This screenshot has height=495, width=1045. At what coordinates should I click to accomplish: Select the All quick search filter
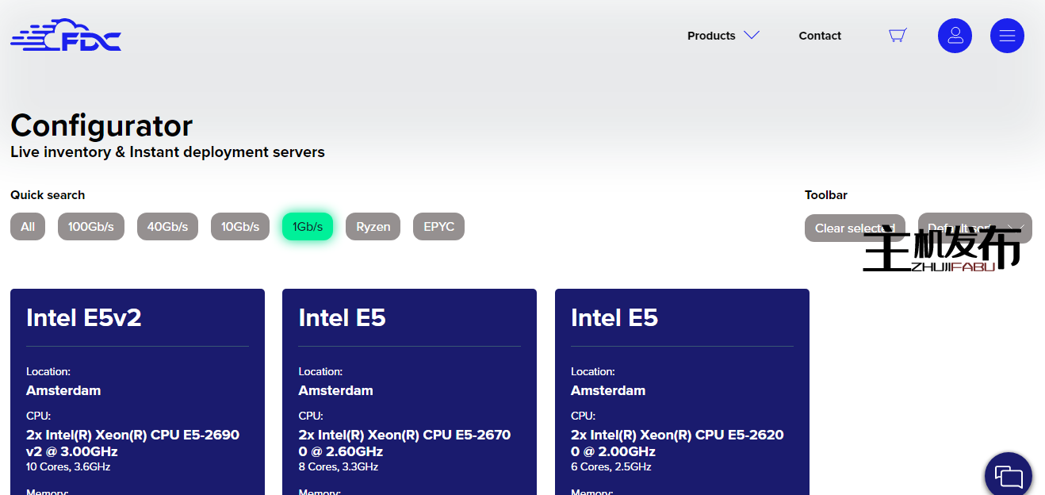[28, 227]
